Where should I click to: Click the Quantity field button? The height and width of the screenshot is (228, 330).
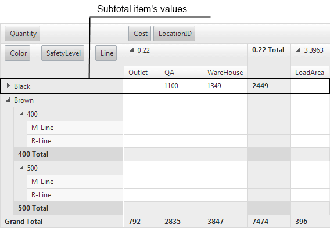point(22,34)
